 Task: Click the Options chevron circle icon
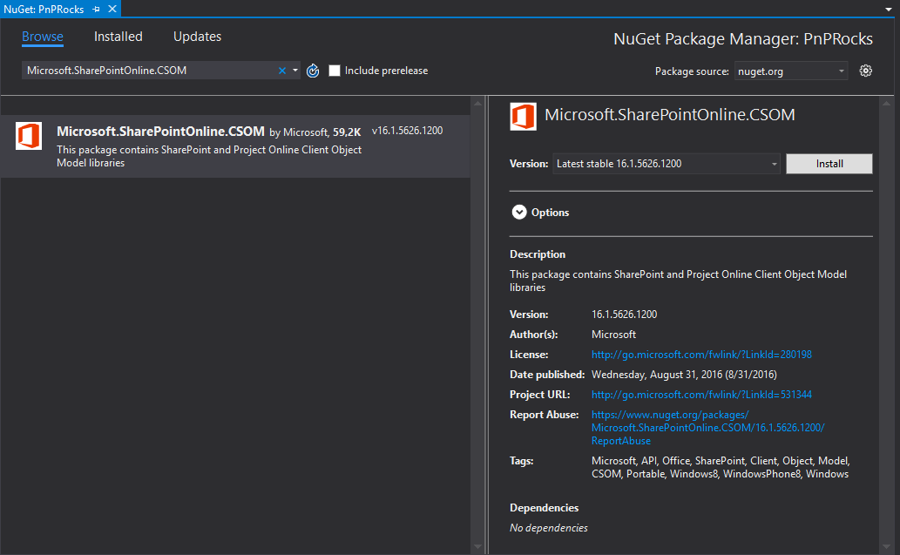[x=519, y=212]
